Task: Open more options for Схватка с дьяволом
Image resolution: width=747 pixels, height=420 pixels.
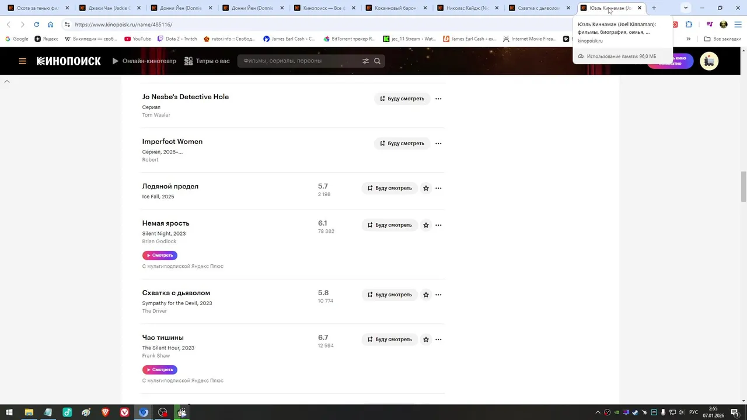Action: (438, 295)
